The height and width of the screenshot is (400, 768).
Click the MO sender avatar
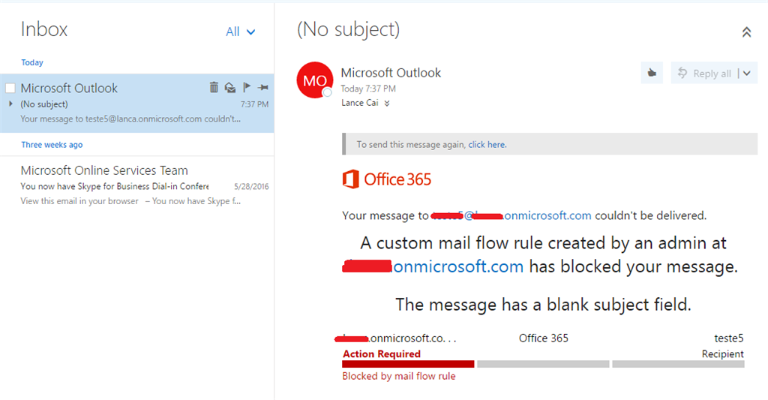315,80
